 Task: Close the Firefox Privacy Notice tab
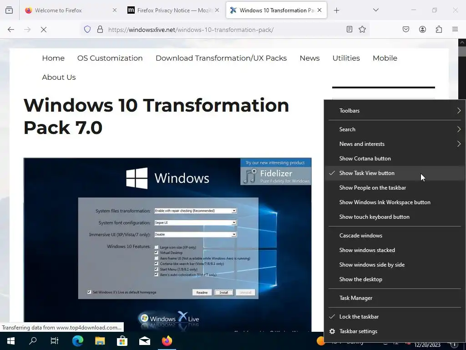pyautogui.click(x=217, y=10)
